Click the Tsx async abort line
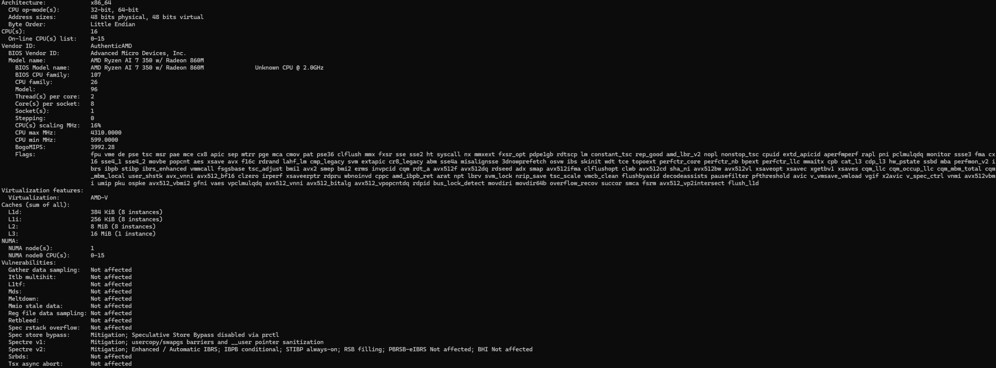The image size is (996, 368). point(70,364)
